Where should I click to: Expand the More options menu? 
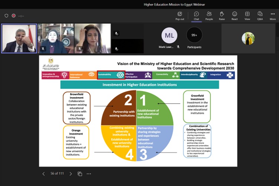(x=273, y=16)
